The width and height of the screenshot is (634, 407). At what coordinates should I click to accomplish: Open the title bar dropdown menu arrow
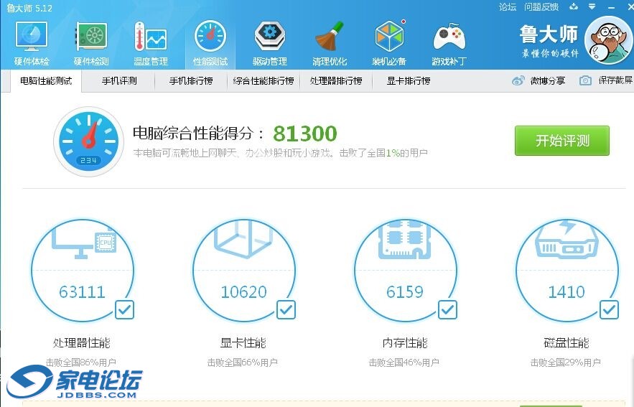pos(592,6)
